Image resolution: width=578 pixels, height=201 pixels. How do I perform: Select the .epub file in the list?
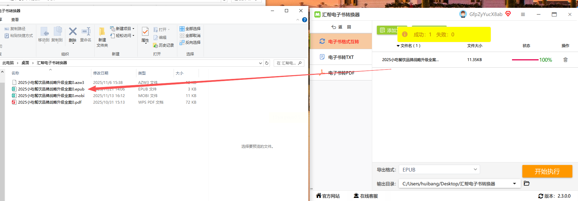point(51,89)
